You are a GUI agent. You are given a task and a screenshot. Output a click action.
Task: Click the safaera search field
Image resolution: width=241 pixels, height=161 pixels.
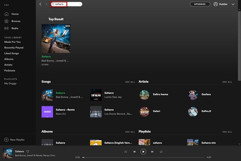[x=66, y=4]
